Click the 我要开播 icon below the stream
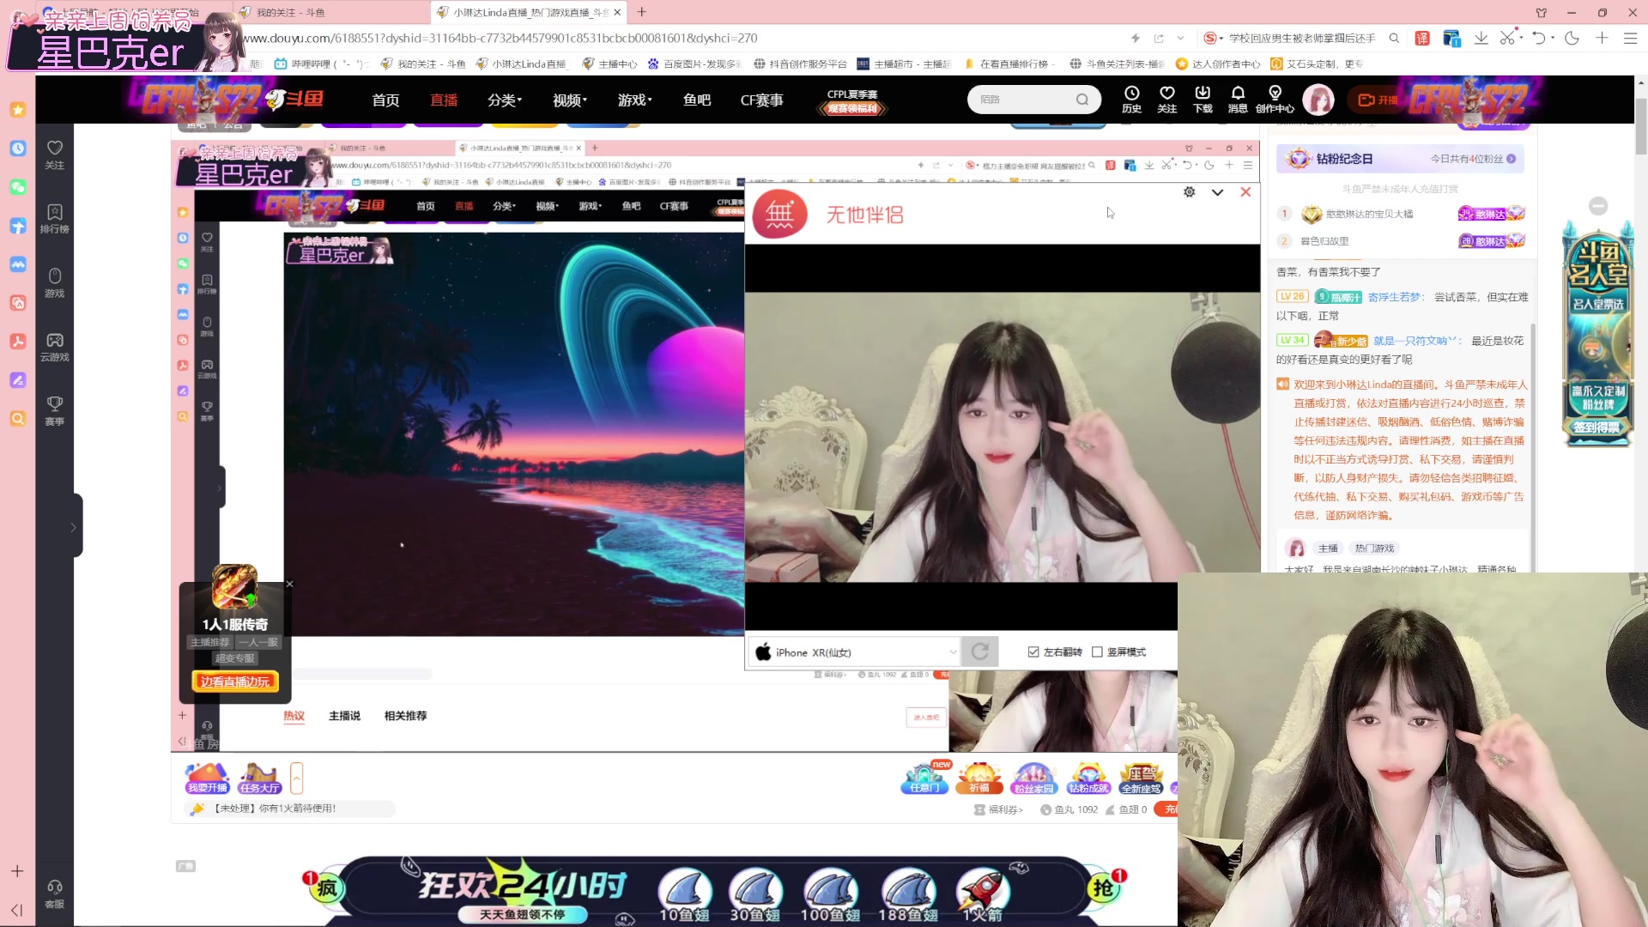The width and height of the screenshot is (1648, 927). click(x=208, y=779)
